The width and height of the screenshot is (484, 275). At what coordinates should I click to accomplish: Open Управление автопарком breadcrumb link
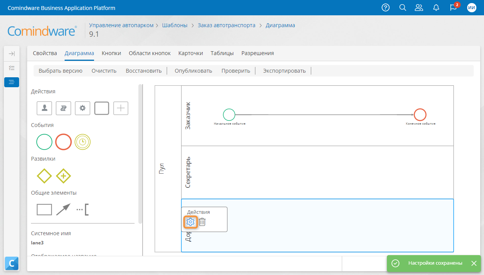[121, 25]
